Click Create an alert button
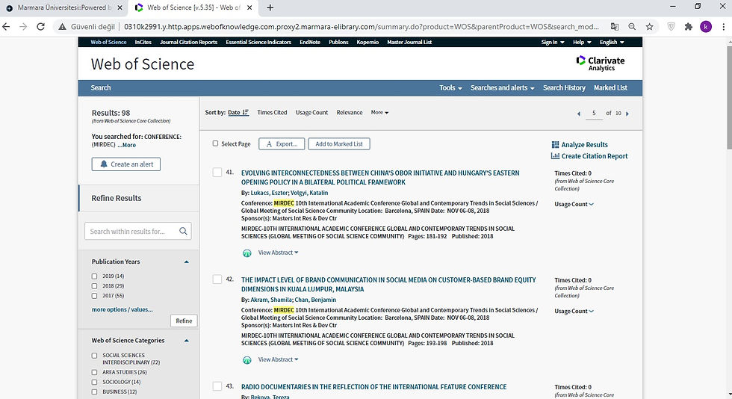The height and width of the screenshot is (399, 732). (x=126, y=164)
